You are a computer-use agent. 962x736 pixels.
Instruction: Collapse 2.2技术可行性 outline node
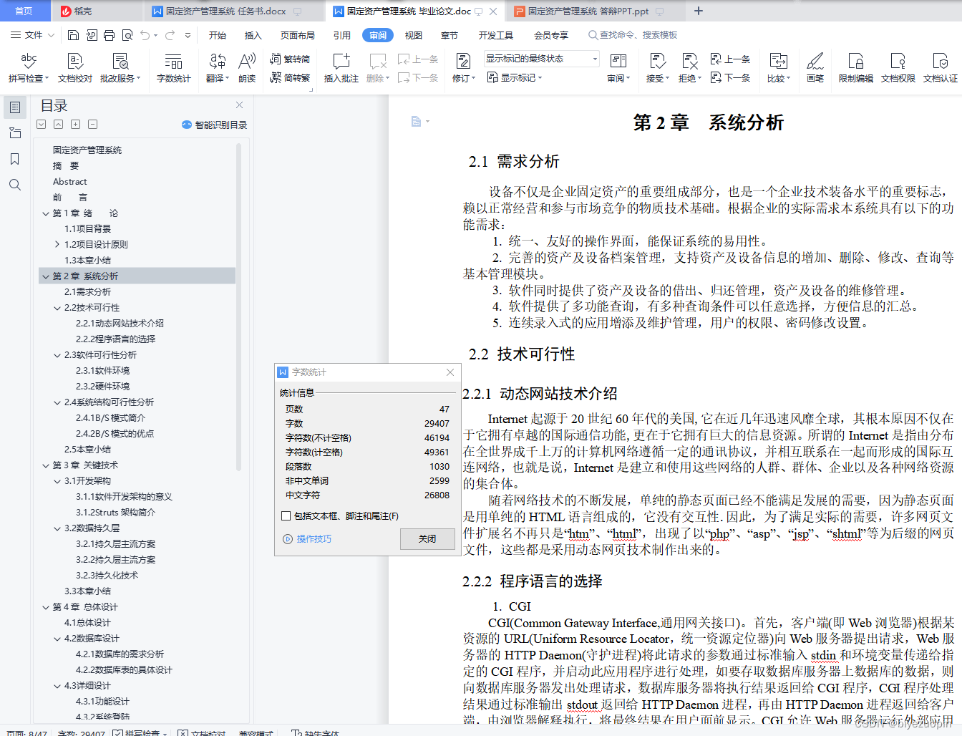point(57,308)
